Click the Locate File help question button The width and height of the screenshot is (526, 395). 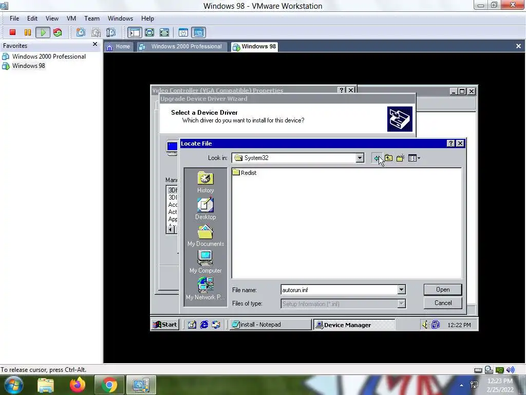(x=451, y=143)
